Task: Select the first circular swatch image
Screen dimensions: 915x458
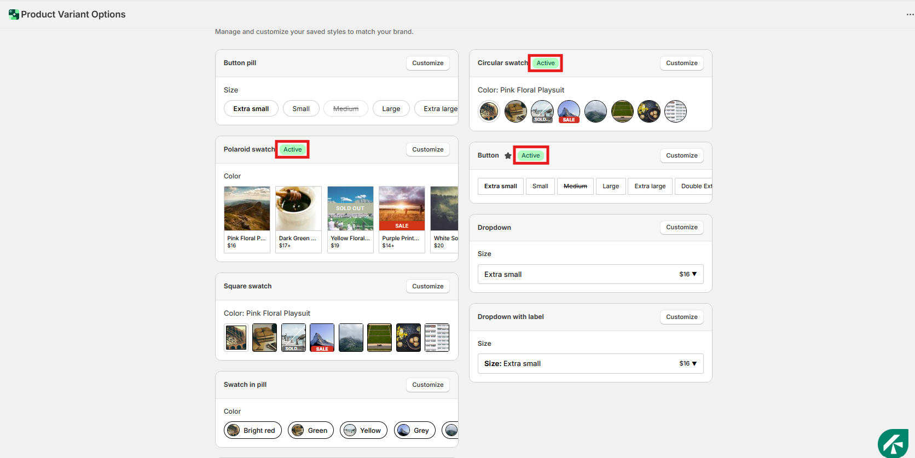Action: (489, 112)
